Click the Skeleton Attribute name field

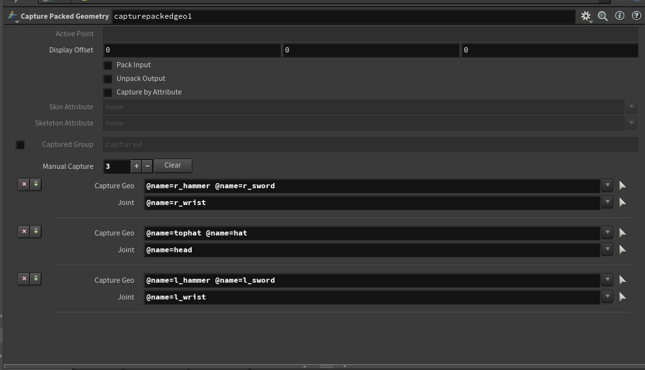coord(364,123)
